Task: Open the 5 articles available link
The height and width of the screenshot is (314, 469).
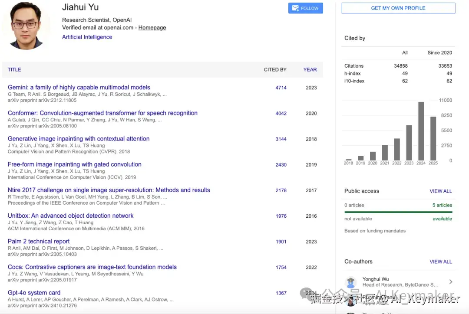Action: click(442, 206)
